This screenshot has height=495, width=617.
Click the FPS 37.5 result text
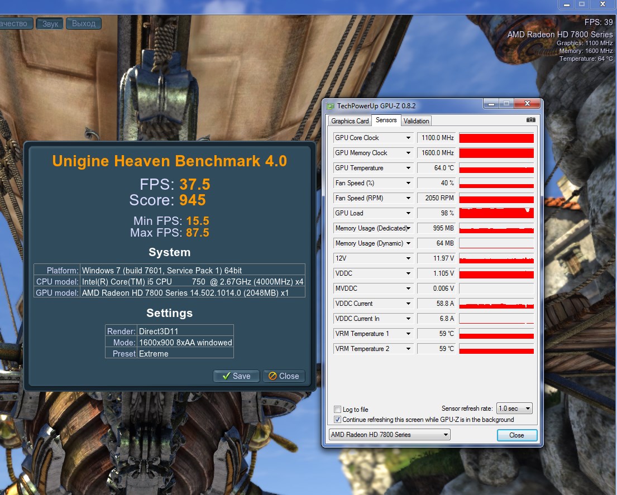pos(175,184)
